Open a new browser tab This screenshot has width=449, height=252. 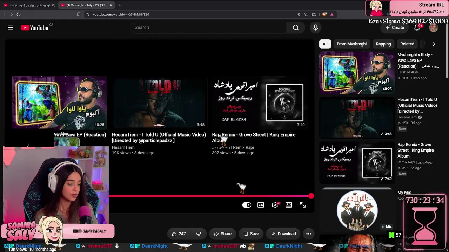click(120, 5)
